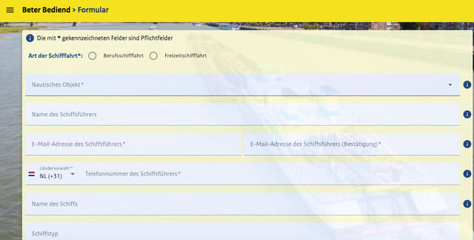Click the Telefonnummer des Schiffsführers field
The height and width of the screenshot is (240, 474).
click(270, 174)
